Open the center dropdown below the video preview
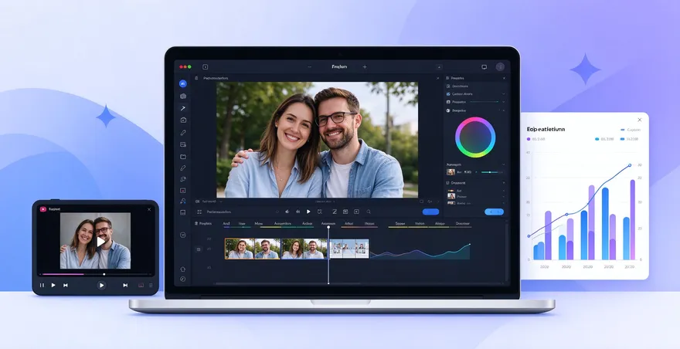Image resolution: width=680 pixels, height=349 pixels. (324, 202)
